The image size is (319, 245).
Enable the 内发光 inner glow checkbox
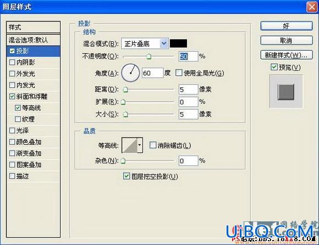coord(12,85)
